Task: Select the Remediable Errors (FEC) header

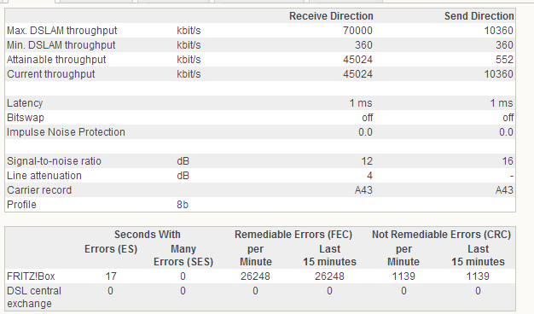Action: [x=293, y=235]
